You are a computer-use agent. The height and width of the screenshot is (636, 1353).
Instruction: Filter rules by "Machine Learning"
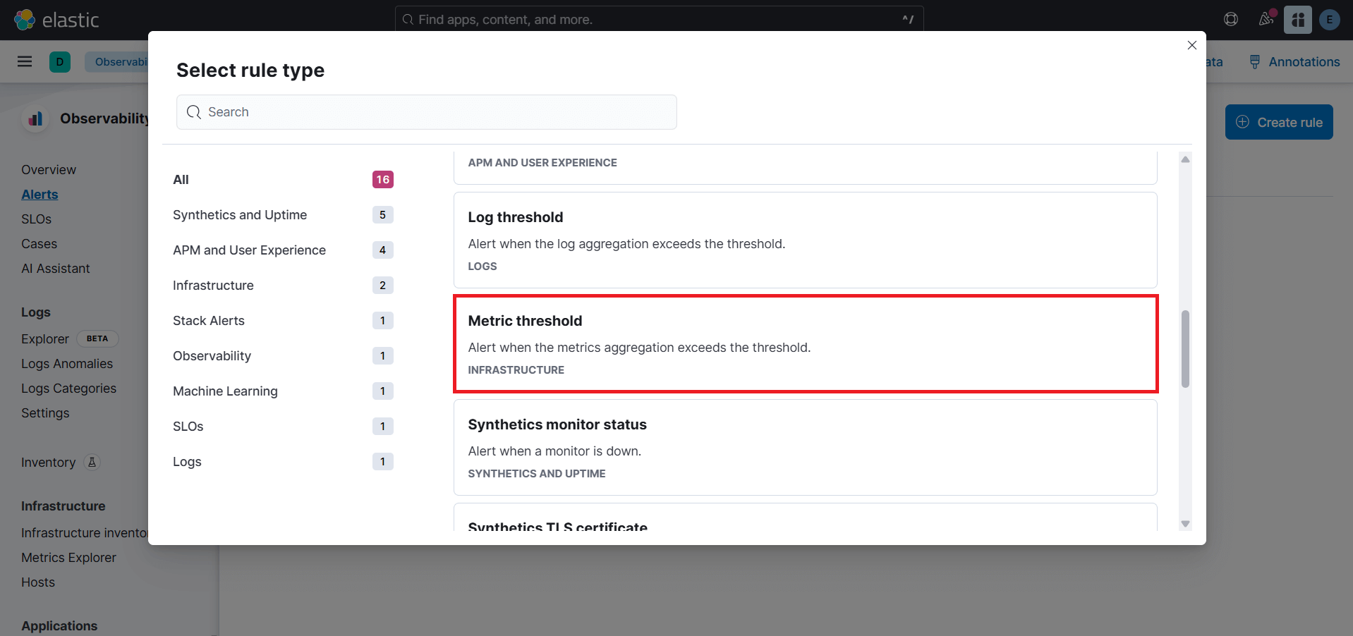pos(225,391)
